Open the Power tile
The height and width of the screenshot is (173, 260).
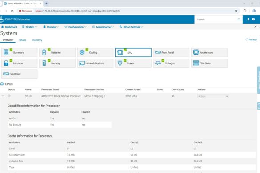[133, 63]
